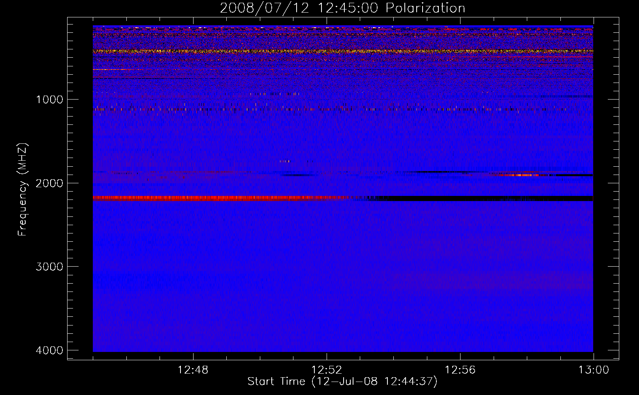Click the plot title "2008/07/12 12:45:00 Polarization"

coord(342,8)
